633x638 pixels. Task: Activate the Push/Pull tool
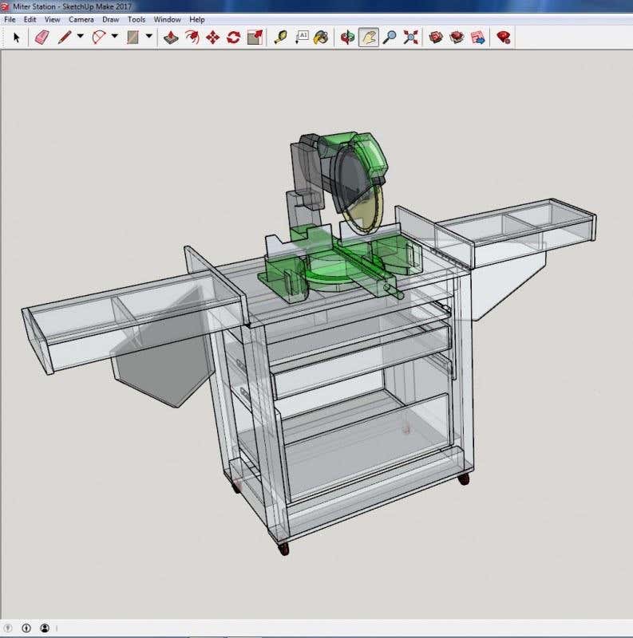tap(171, 37)
